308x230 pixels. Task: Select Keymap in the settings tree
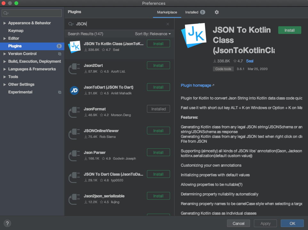point(16,31)
